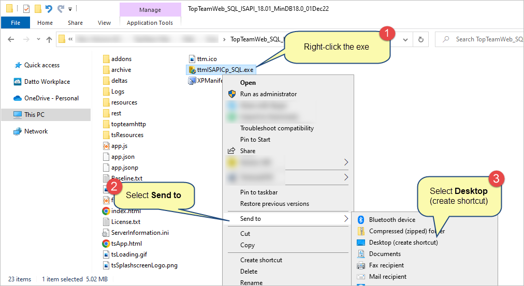Choose Pin to taskbar menu entry

click(259, 192)
